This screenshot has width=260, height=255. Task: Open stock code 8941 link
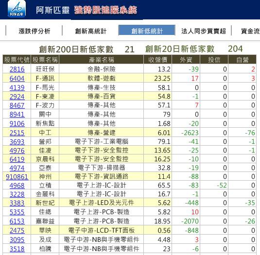(17, 114)
